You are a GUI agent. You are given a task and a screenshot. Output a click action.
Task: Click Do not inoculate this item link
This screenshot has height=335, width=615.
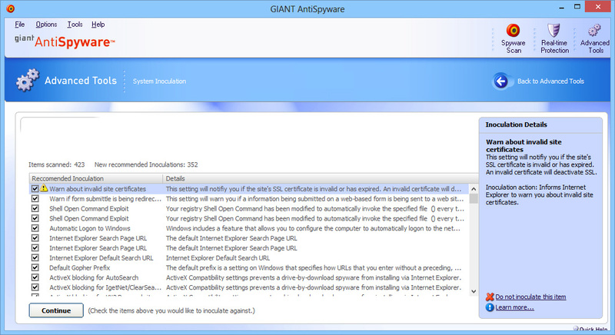530,297
